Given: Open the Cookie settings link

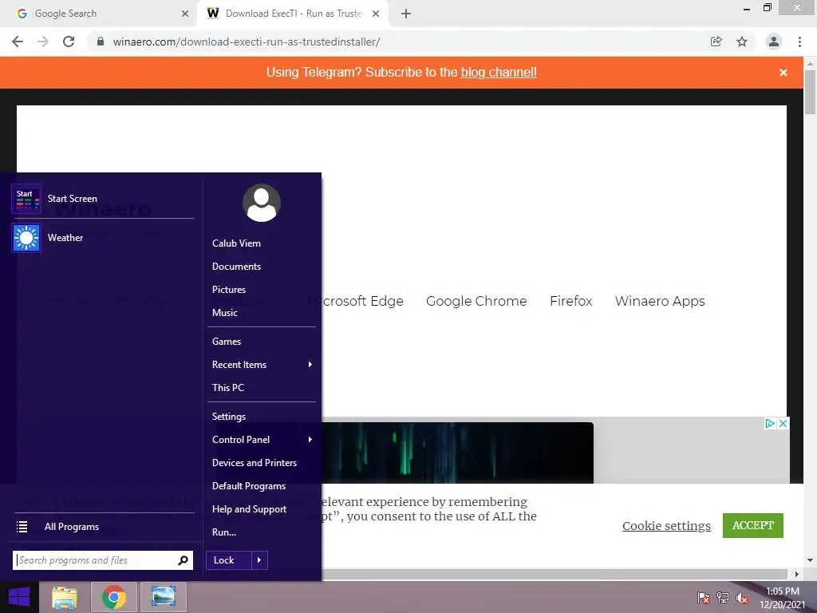Looking at the screenshot, I should click(x=666, y=526).
